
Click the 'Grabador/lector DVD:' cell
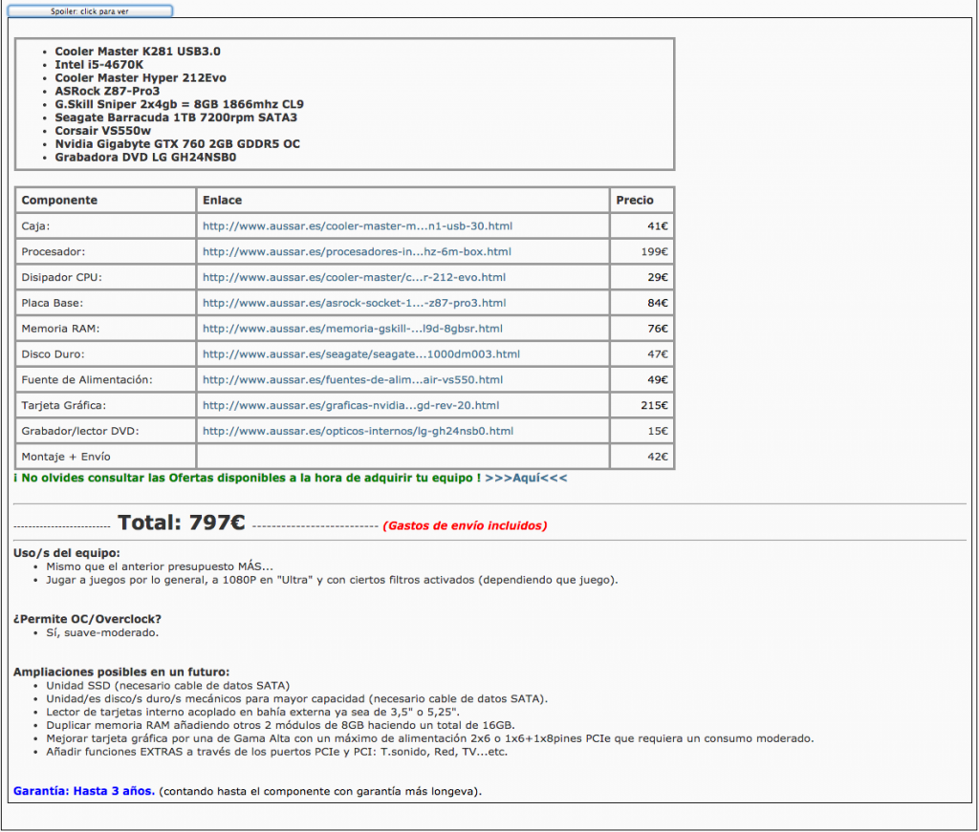[x=105, y=431]
